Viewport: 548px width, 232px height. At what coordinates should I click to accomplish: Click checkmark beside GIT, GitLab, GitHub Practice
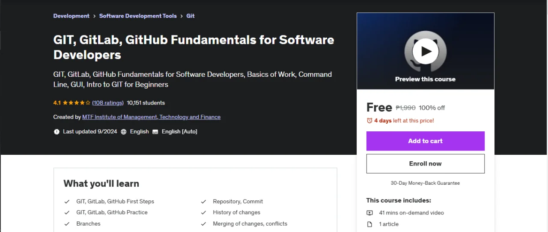coord(67,212)
